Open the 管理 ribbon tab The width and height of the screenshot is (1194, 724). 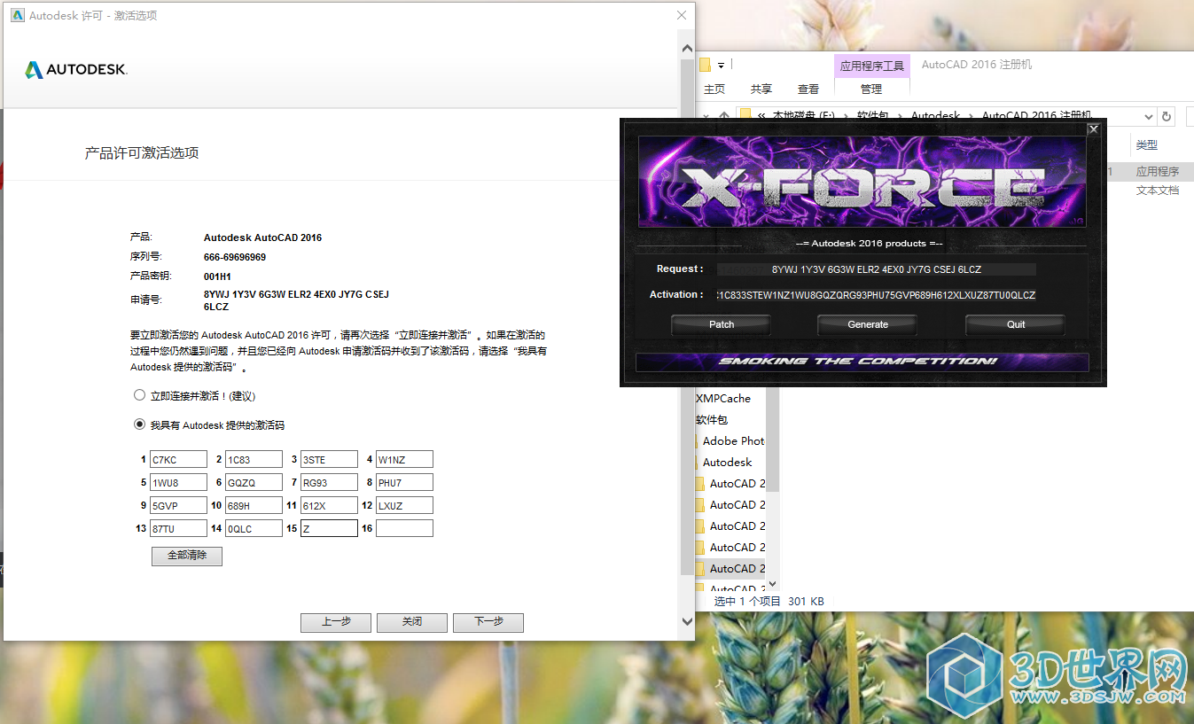pos(871,89)
